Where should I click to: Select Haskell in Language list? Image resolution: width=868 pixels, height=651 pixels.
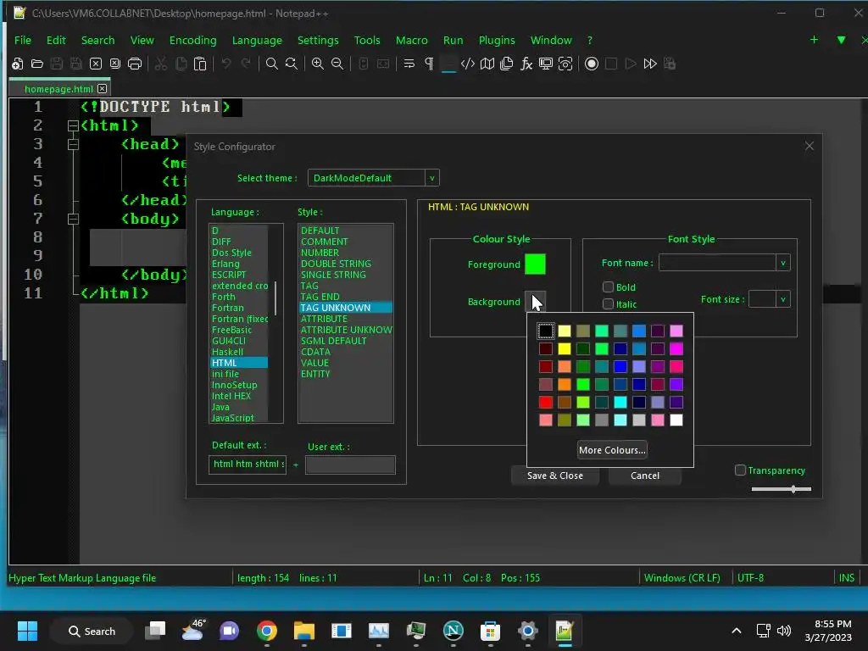pos(227,352)
